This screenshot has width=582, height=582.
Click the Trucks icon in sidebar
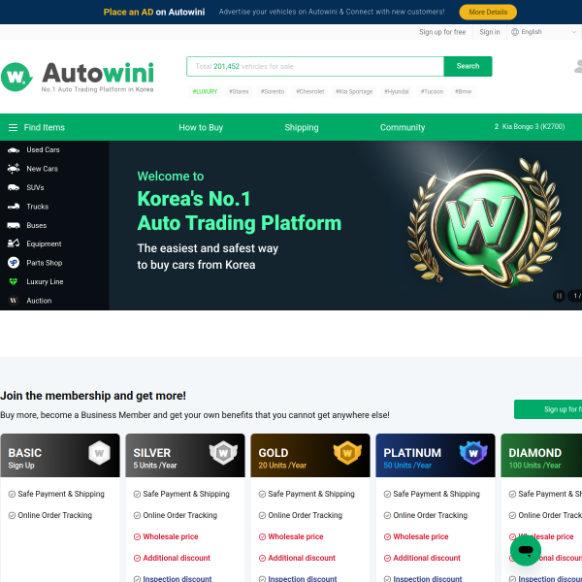tap(14, 207)
